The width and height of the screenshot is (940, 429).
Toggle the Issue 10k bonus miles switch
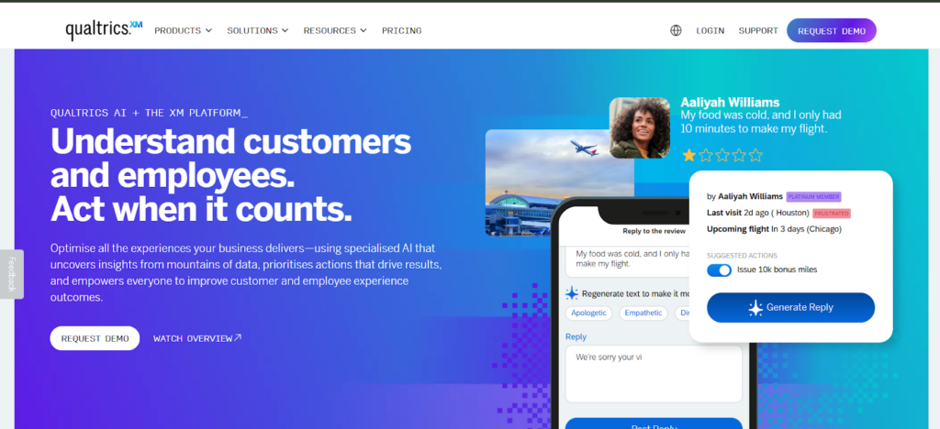coord(719,269)
